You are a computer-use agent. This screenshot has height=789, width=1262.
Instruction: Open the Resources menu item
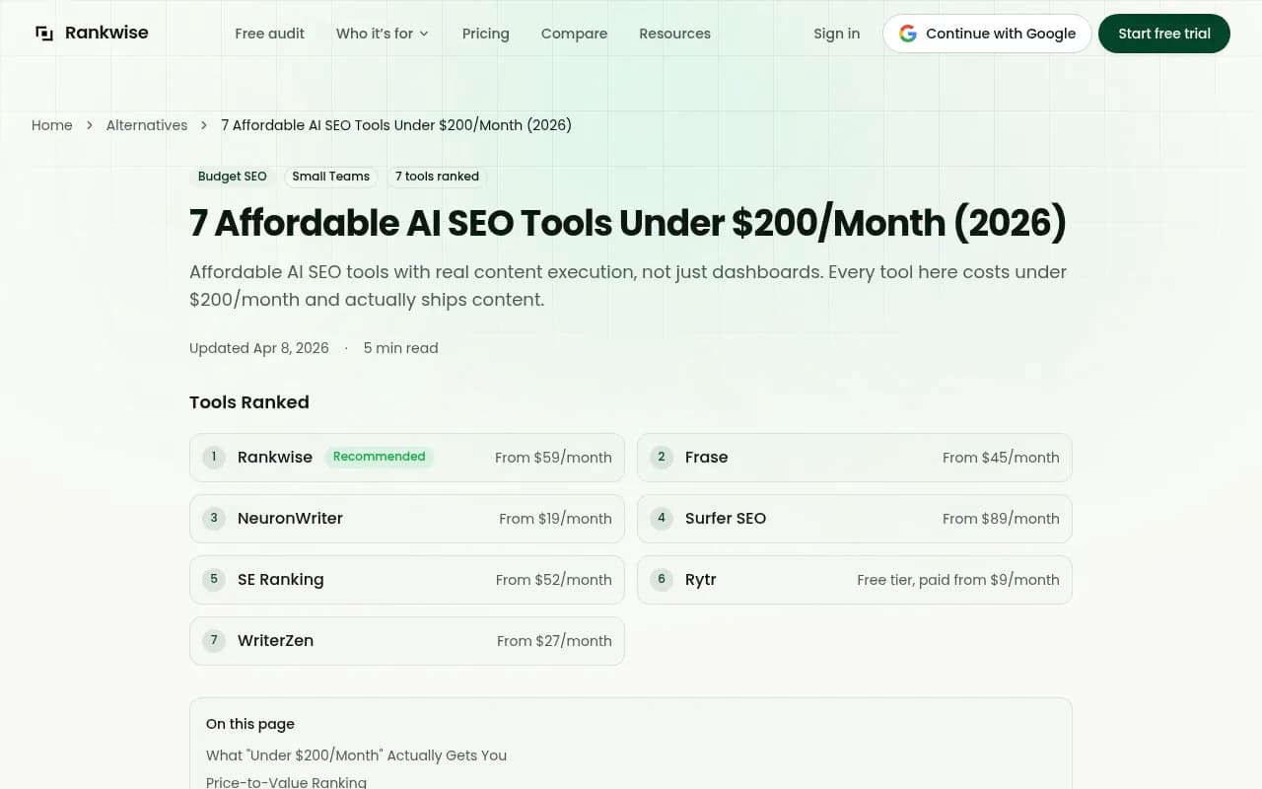tap(674, 34)
